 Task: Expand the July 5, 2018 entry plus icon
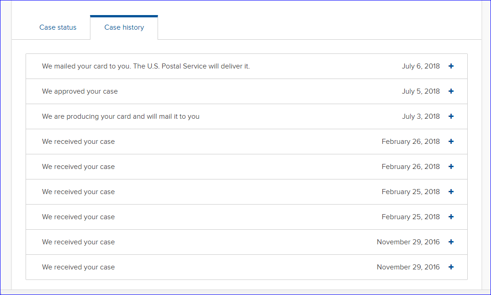(451, 91)
